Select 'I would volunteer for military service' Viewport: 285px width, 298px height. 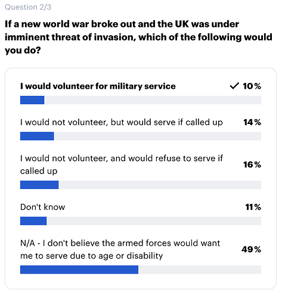(x=98, y=86)
